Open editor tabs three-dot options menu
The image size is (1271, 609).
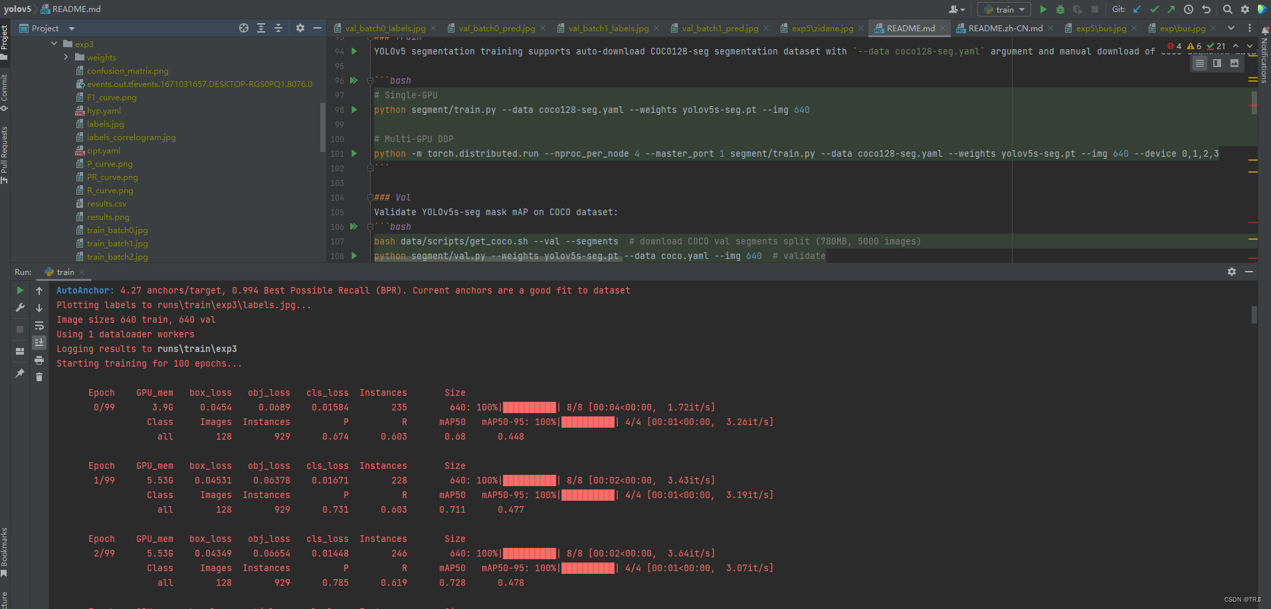1249,28
